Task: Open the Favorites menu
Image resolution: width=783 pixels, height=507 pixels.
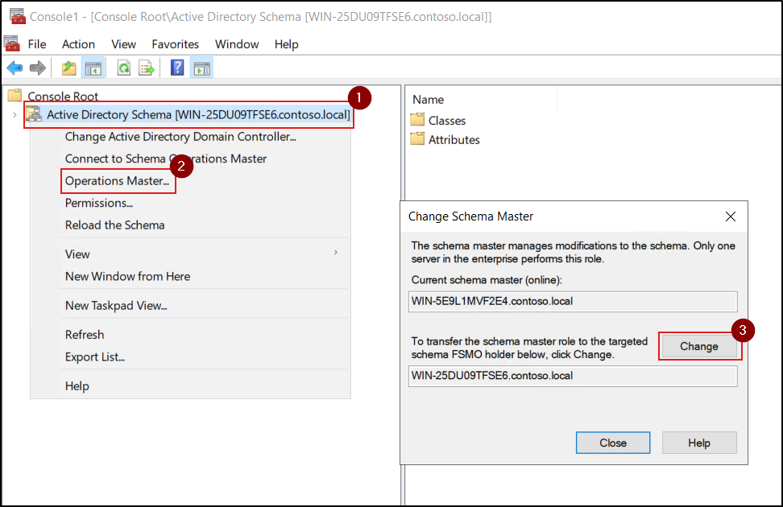Action: click(175, 44)
